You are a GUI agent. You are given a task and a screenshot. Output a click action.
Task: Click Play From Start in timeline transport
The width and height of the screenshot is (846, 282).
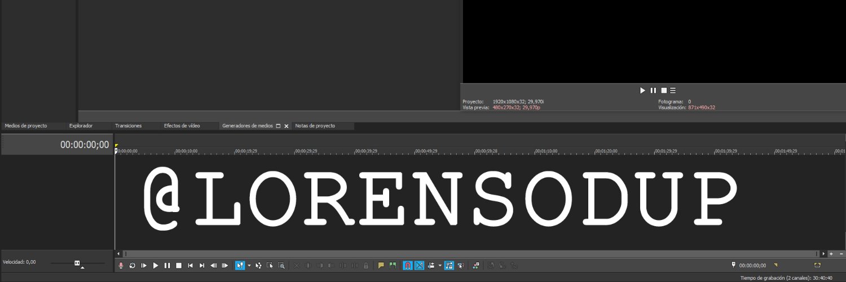pyautogui.click(x=144, y=266)
